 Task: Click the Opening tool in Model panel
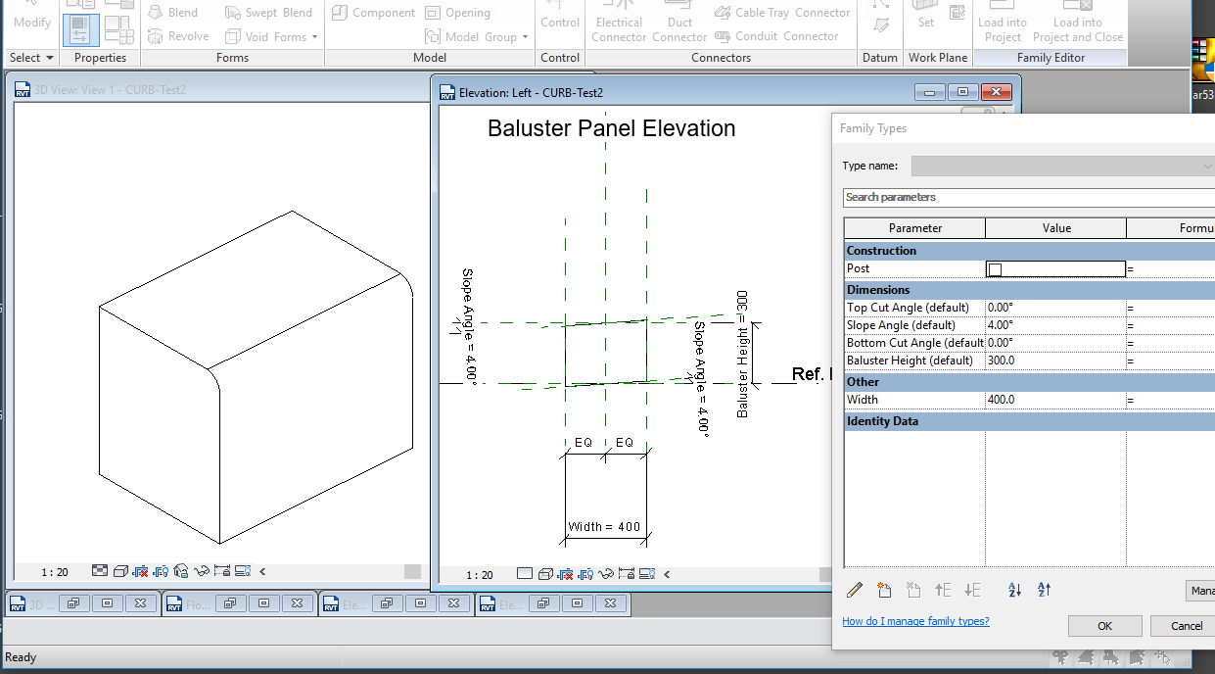point(458,13)
